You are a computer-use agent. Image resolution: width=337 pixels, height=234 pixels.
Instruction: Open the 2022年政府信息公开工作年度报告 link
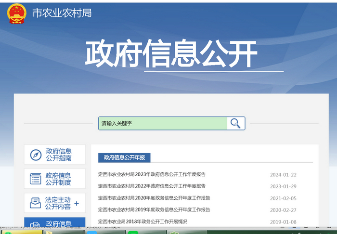pos(152,186)
